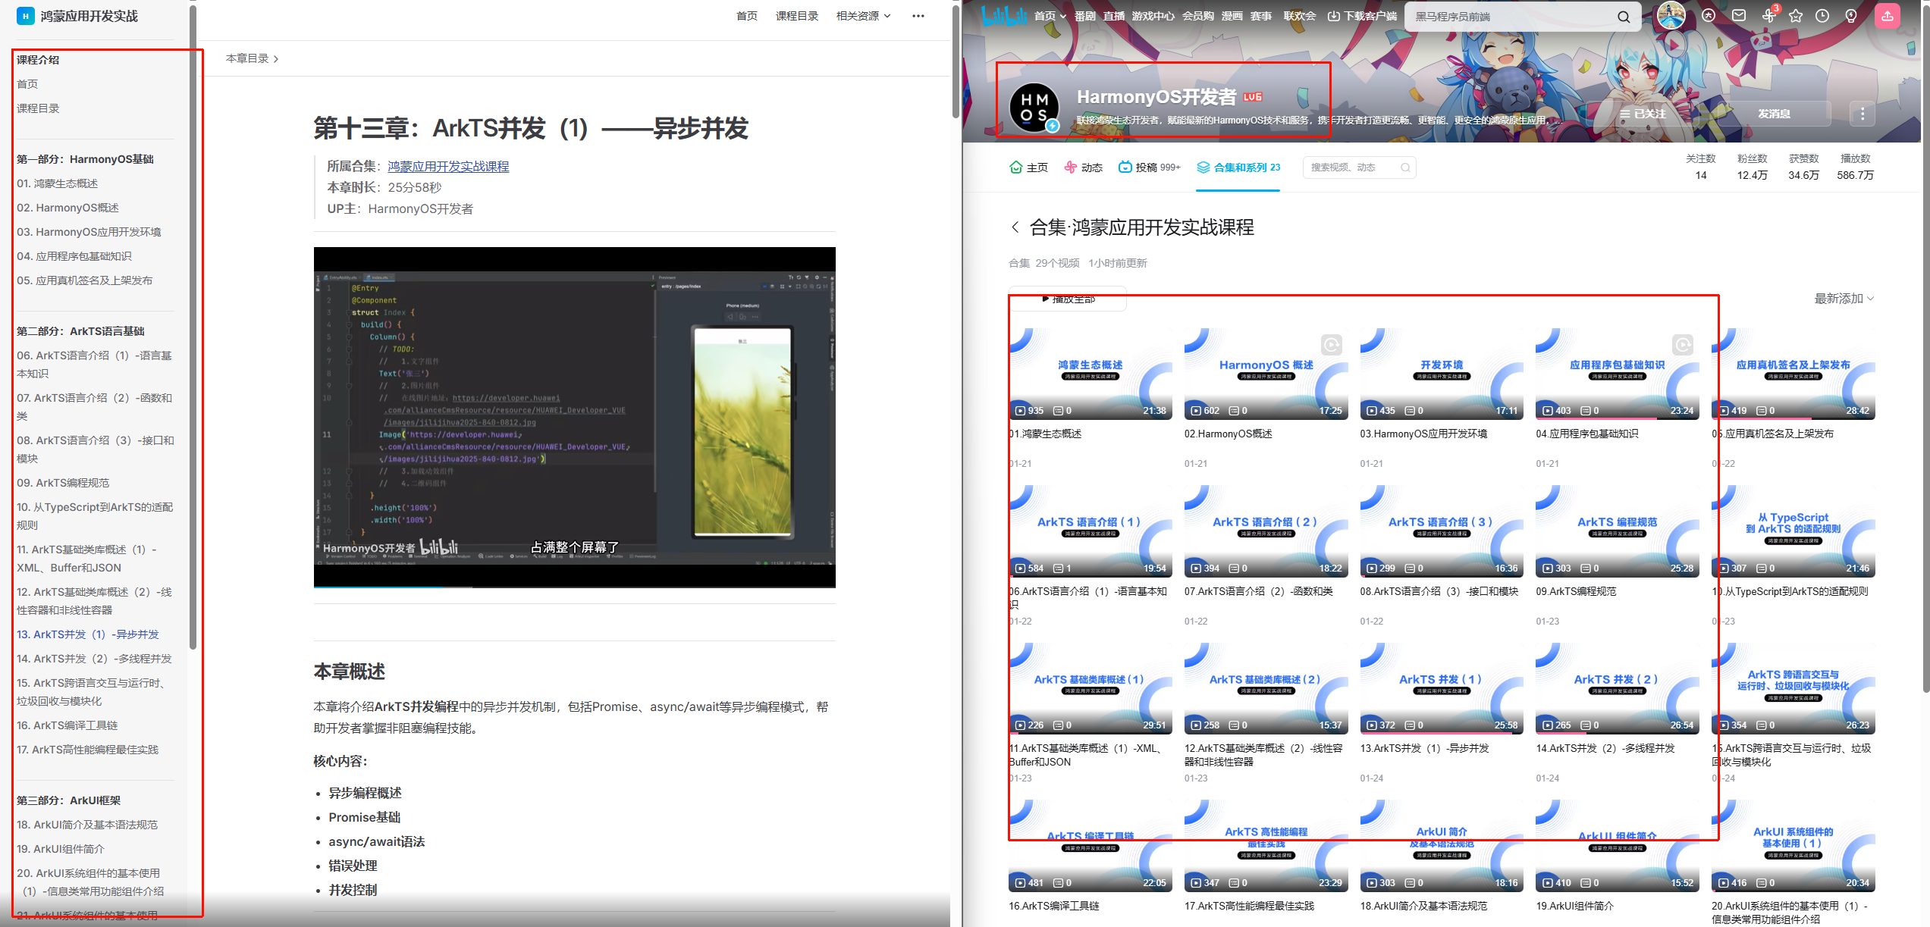
Task: Click the search magnifier in bilibili header
Action: [1624, 17]
